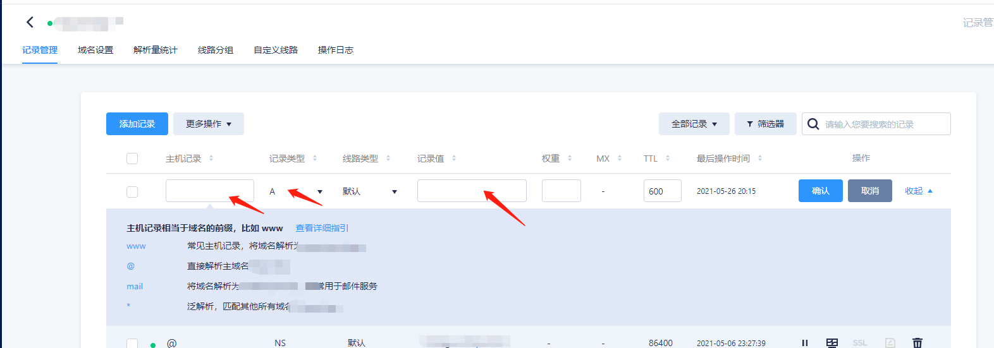
Task: Switch to 自定义线路 tab
Action: (276, 50)
